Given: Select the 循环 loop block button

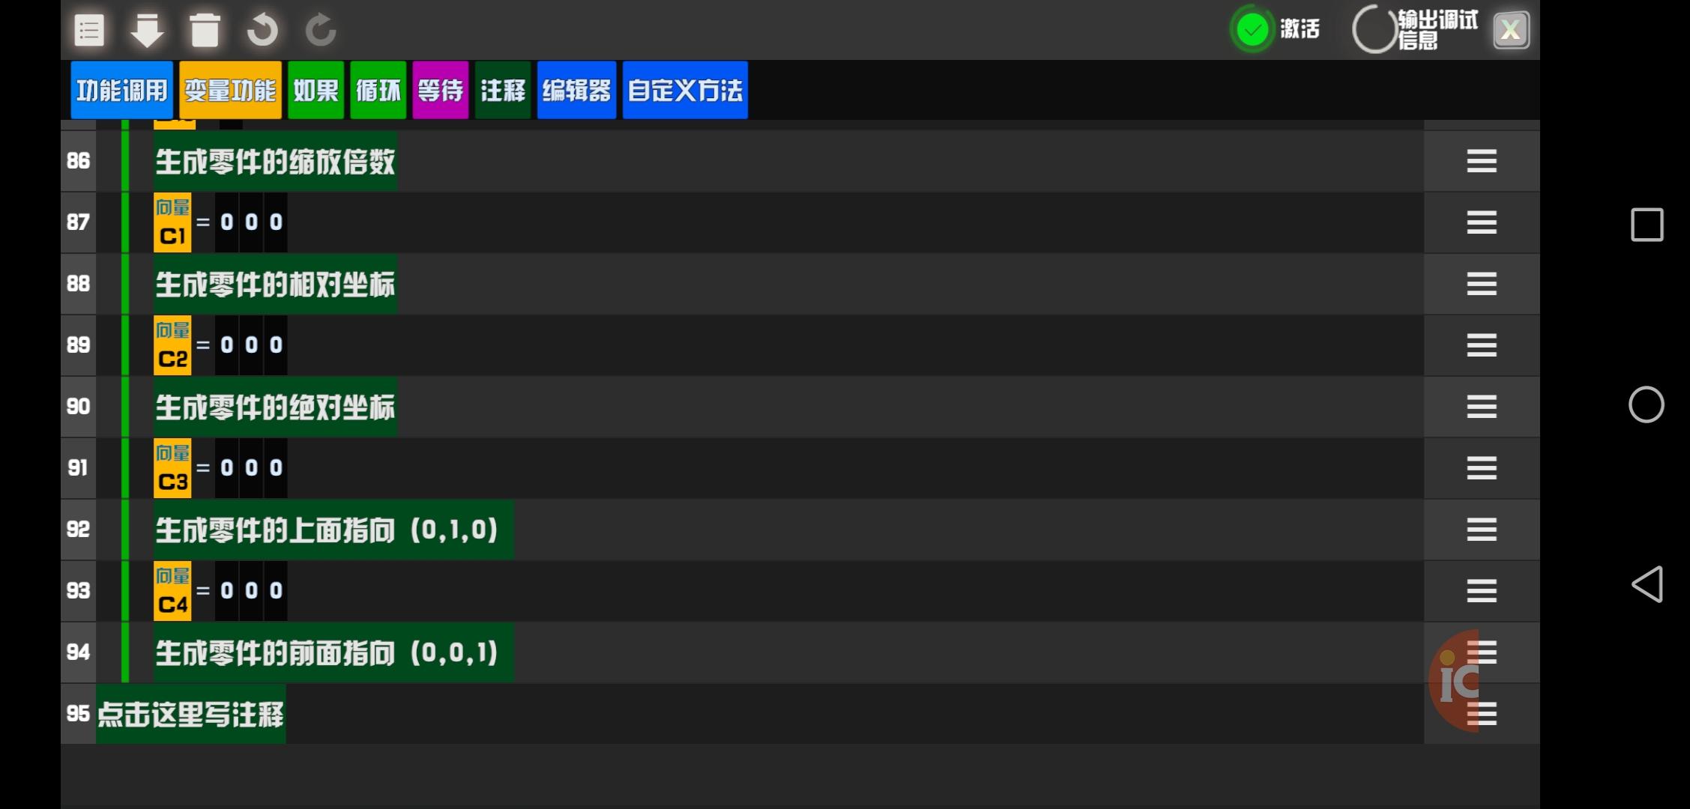Looking at the screenshot, I should coord(378,91).
